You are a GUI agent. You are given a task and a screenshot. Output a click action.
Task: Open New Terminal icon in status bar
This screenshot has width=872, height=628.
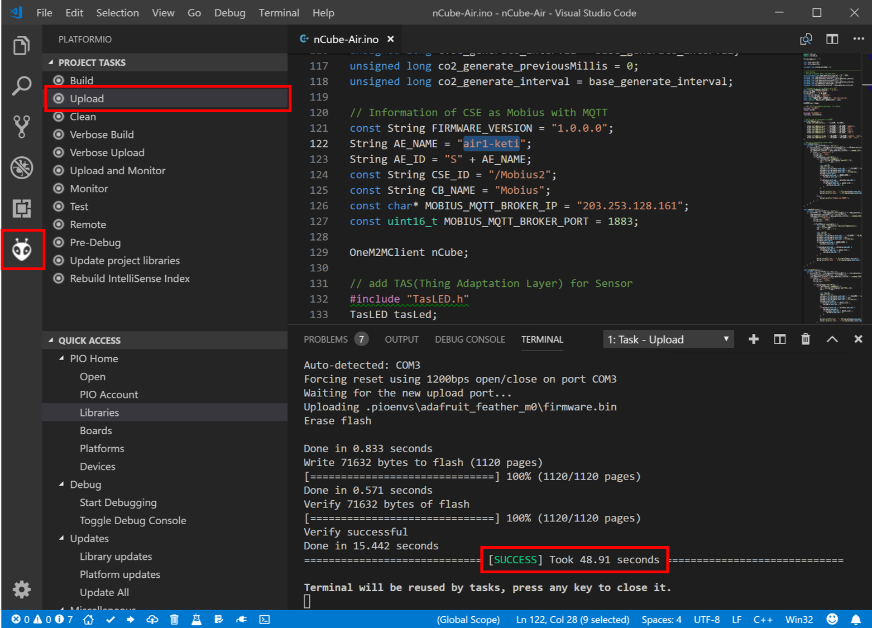[x=265, y=619]
